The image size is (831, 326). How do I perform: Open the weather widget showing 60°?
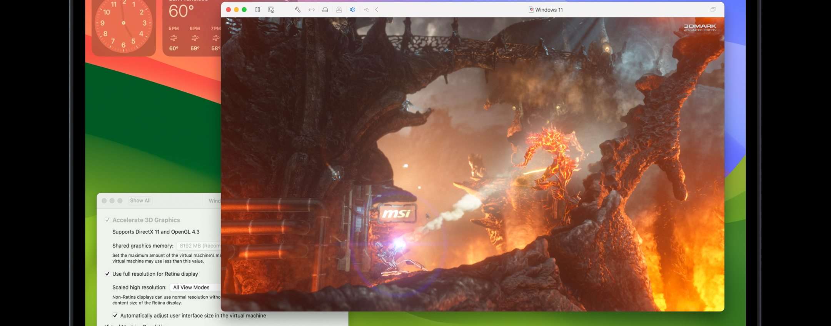pos(192,27)
